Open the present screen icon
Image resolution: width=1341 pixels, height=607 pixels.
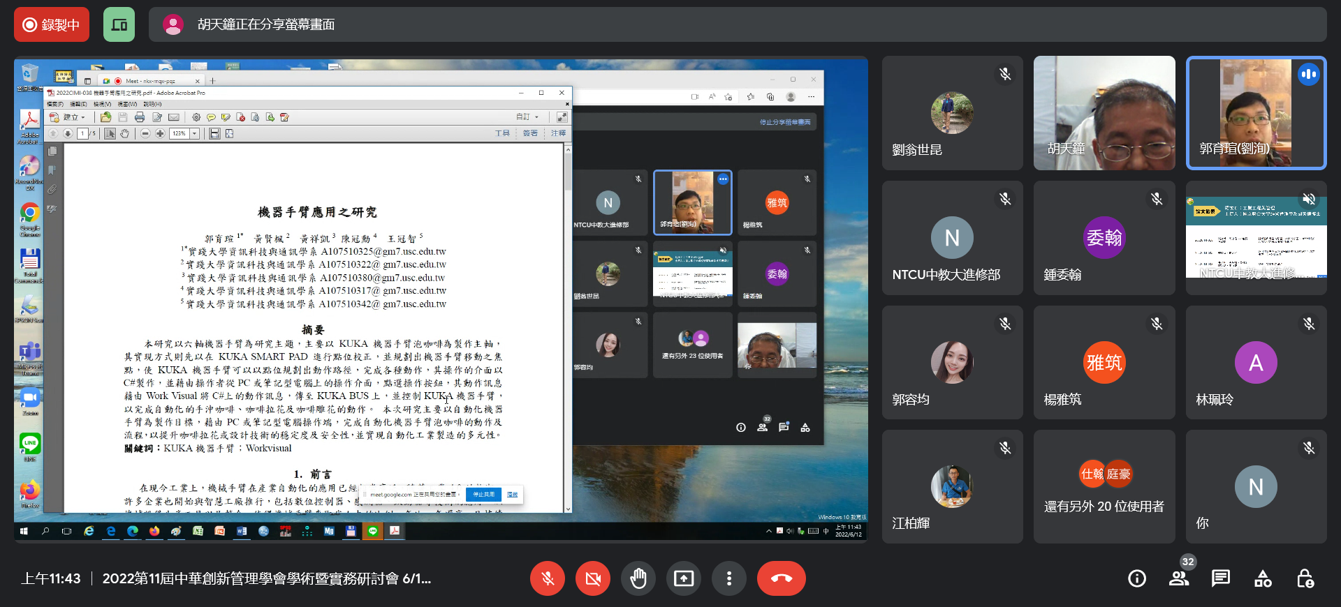[x=683, y=578]
